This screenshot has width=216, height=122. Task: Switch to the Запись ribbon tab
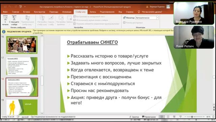(93, 12)
